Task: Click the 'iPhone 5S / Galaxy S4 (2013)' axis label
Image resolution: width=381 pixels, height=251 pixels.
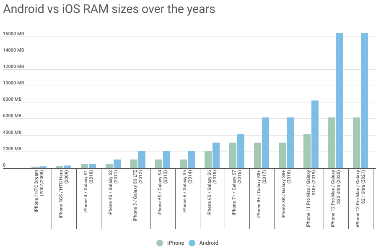Action: click(x=163, y=193)
